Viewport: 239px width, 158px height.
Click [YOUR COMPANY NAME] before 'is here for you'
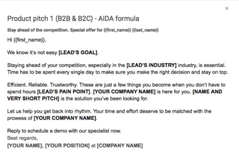point(124,92)
